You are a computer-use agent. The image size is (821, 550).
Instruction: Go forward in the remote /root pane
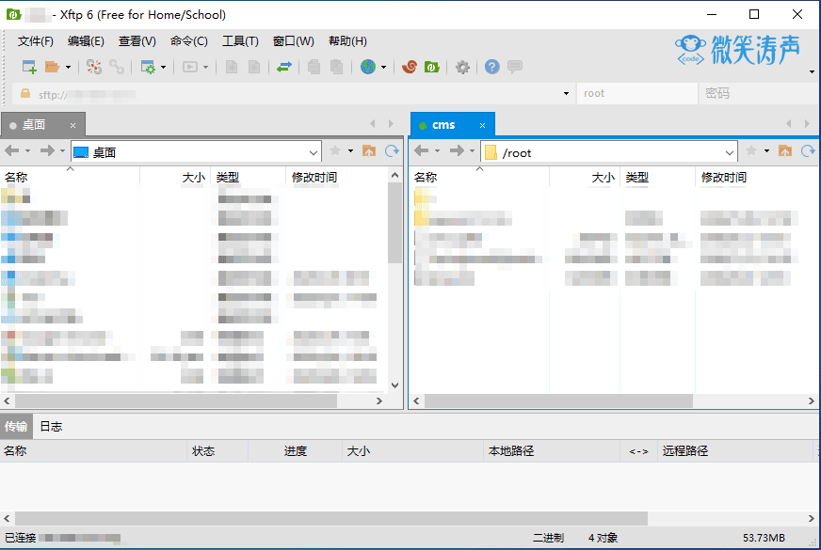[457, 151]
